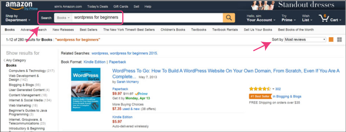This screenshot has height=132, width=346.
Task: Filter by Kindle Edition book format
Action: [x=94, y=62]
